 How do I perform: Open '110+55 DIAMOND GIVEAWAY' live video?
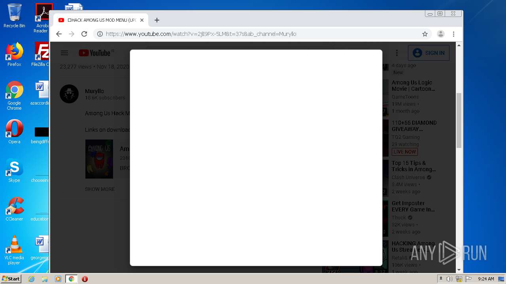[414, 126]
